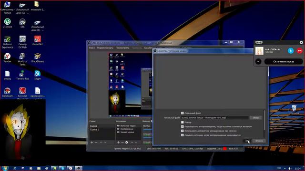This screenshot has width=305, height=171.
Task: Hide the 'Изображение' source via eye icon
Action: point(118,129)
